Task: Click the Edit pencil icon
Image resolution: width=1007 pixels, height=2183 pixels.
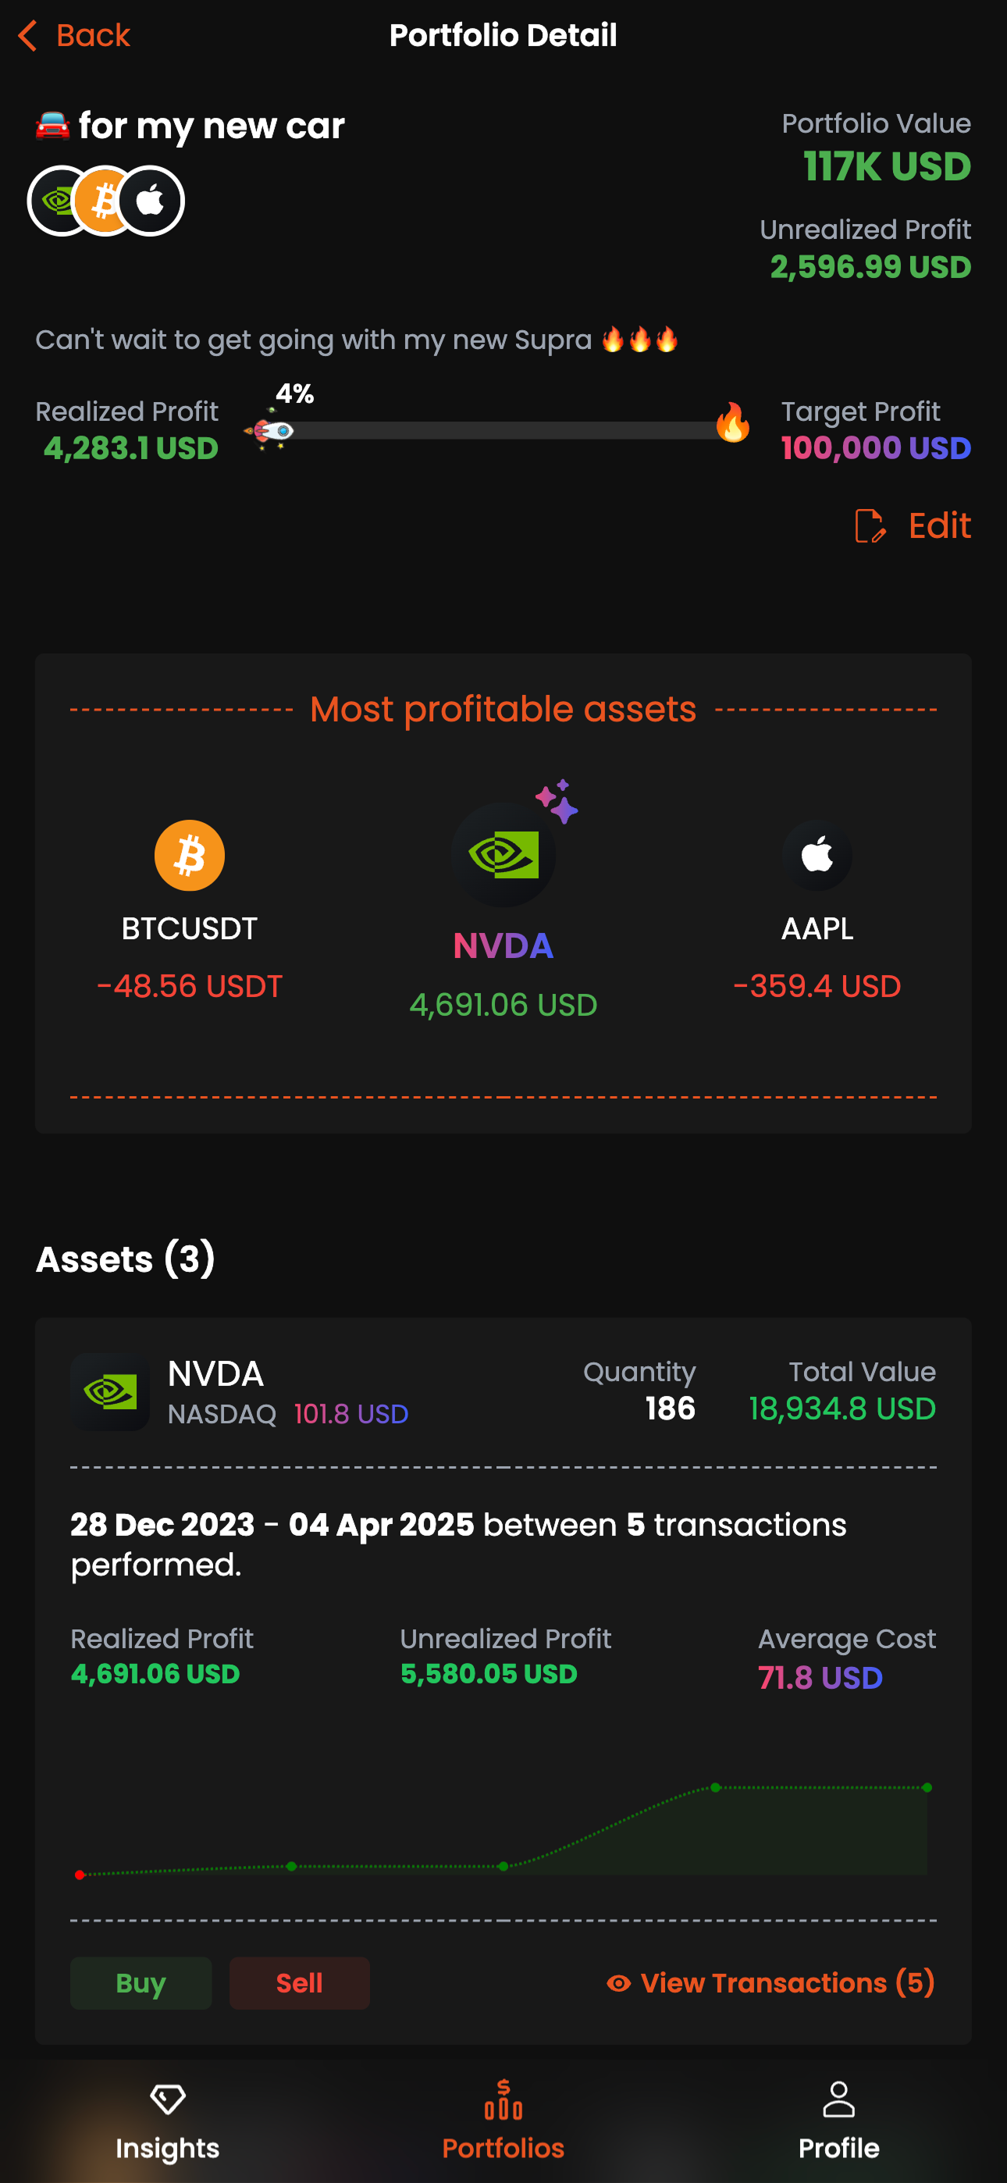Action: pos(870,526)
